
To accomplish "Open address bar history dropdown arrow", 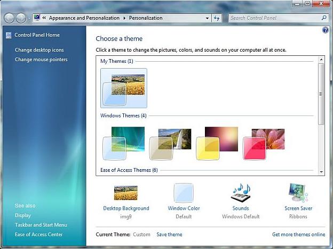I will point(207,18).
